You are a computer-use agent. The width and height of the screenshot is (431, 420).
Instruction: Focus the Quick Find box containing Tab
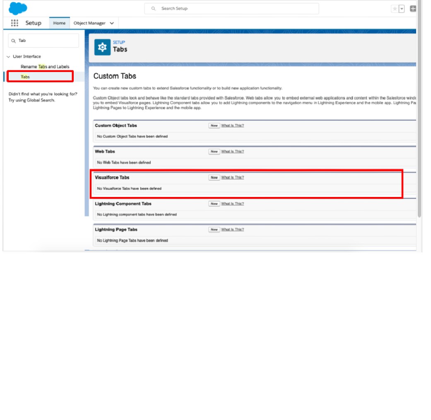pyautogui.click(x=43, y=41)
